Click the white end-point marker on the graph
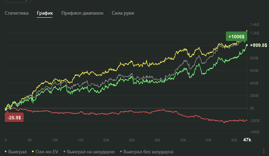This screenshot has width=269, height=156. pyautogui.click(x=247, y=45)
